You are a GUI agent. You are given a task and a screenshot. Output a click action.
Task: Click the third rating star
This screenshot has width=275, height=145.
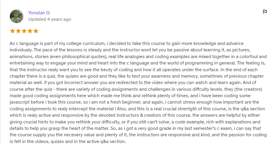(24, 31)
